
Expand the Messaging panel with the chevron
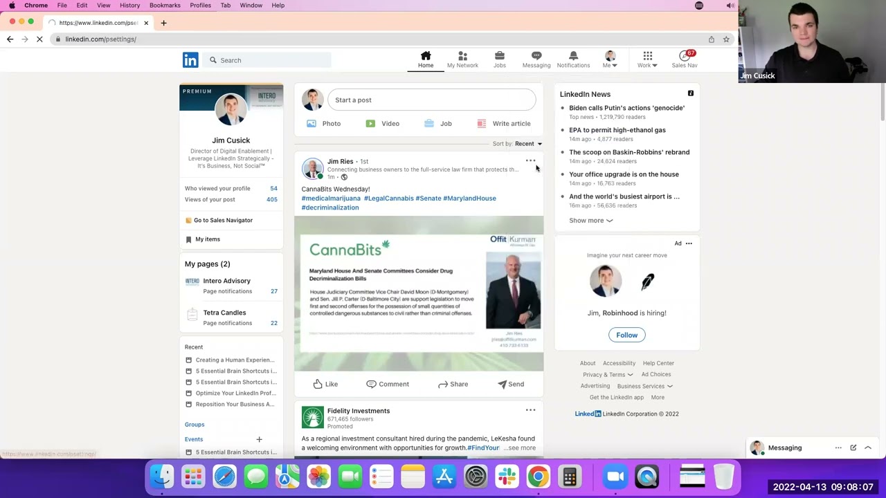point(867,448)
